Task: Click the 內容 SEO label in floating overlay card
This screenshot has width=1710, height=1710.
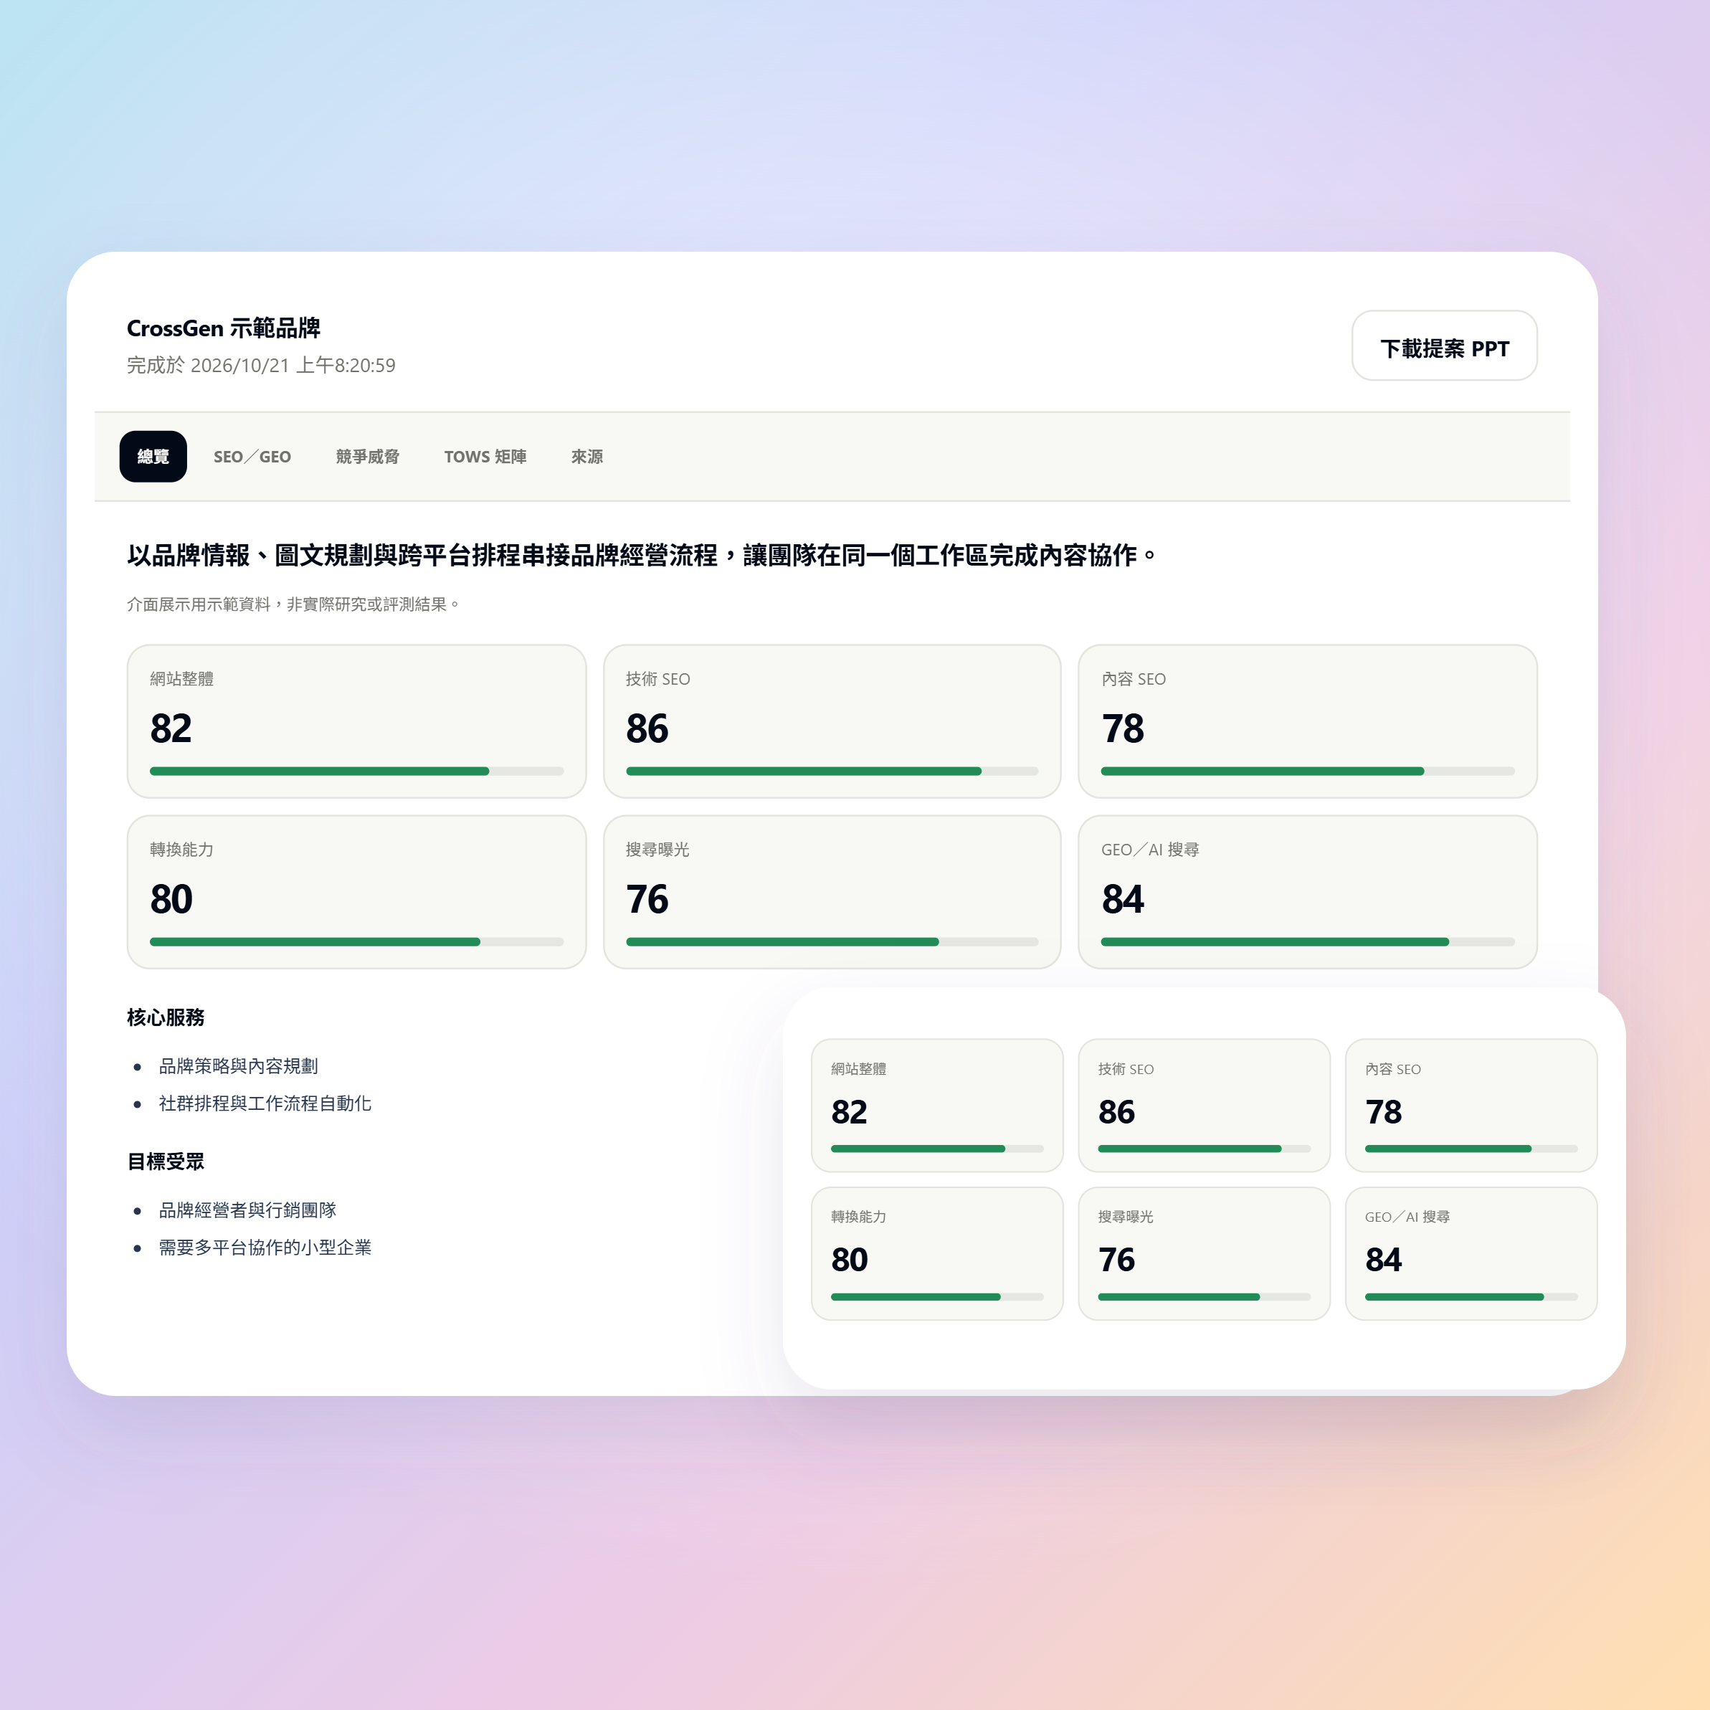Action: pos(1392,1069)
